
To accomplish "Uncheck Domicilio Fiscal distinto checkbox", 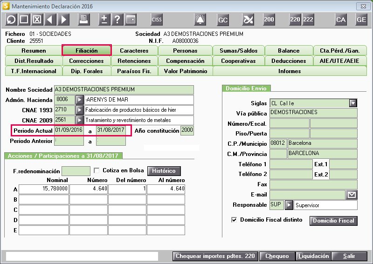I will tap(234, 220).
